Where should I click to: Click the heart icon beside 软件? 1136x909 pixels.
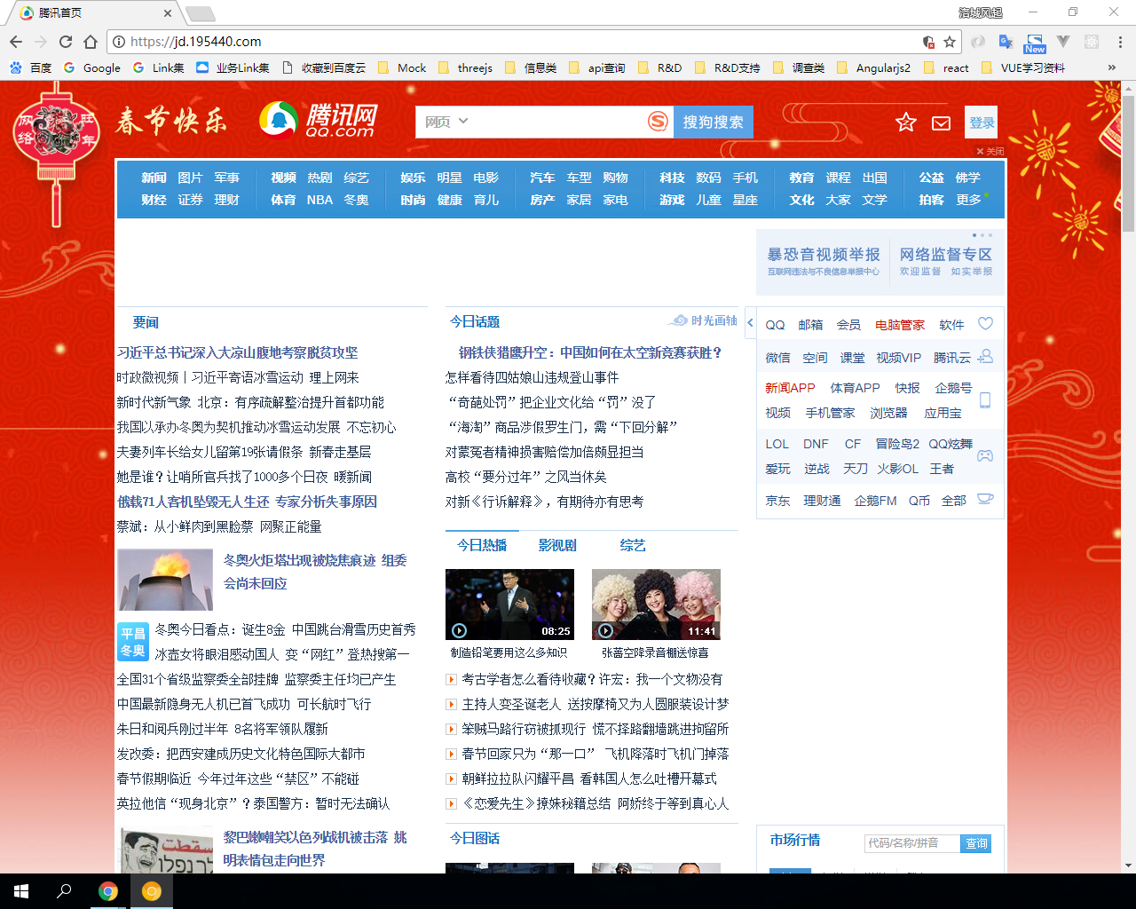point(985,324)
